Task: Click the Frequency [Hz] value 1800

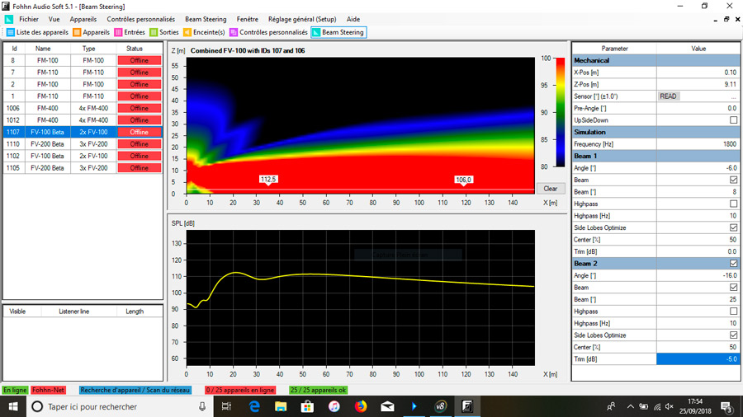Action: 698,143
